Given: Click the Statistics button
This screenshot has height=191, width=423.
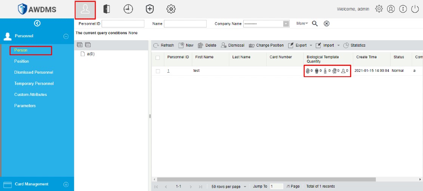Looking at the screenshot, I should tap(354, 45).
